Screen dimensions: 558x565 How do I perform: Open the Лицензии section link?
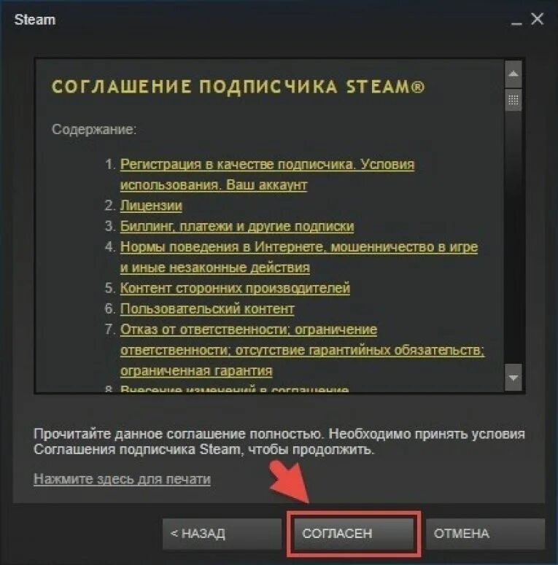[151, 206]
